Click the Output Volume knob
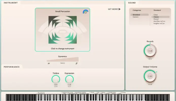The width and height of the screenshot is (176, 101). [x=150, y=76]
